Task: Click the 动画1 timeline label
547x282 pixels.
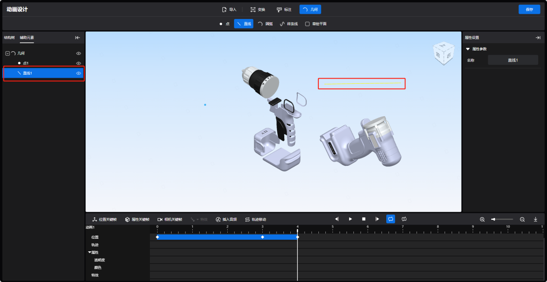Action: point(90,227)
